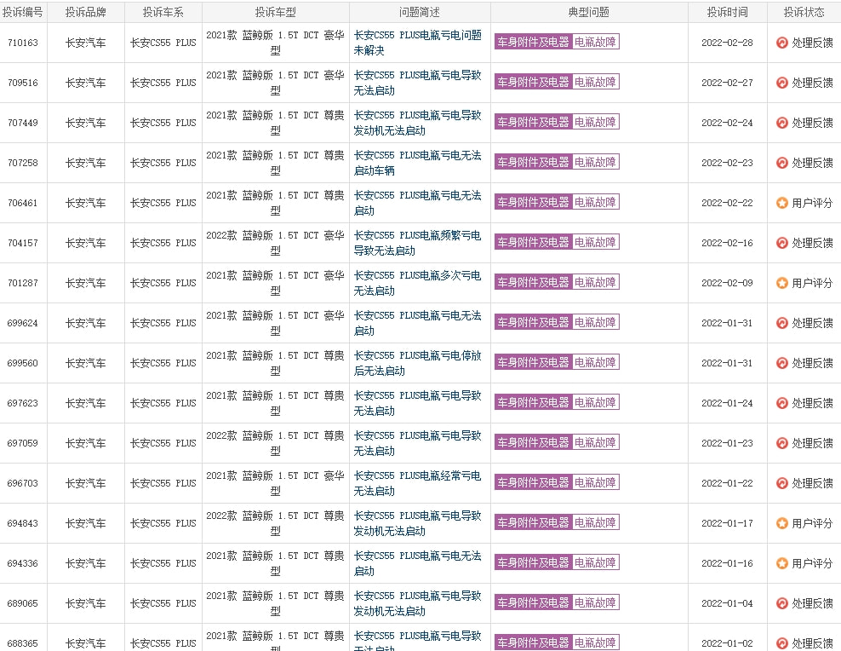This screenshot has height=651, width=841.
Task: Click the 投诉车系 column header
Action: click(163, 12)
